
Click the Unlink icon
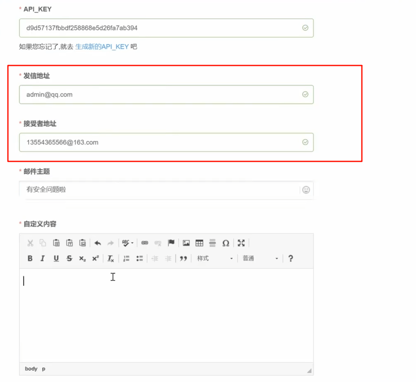[158, 243]
